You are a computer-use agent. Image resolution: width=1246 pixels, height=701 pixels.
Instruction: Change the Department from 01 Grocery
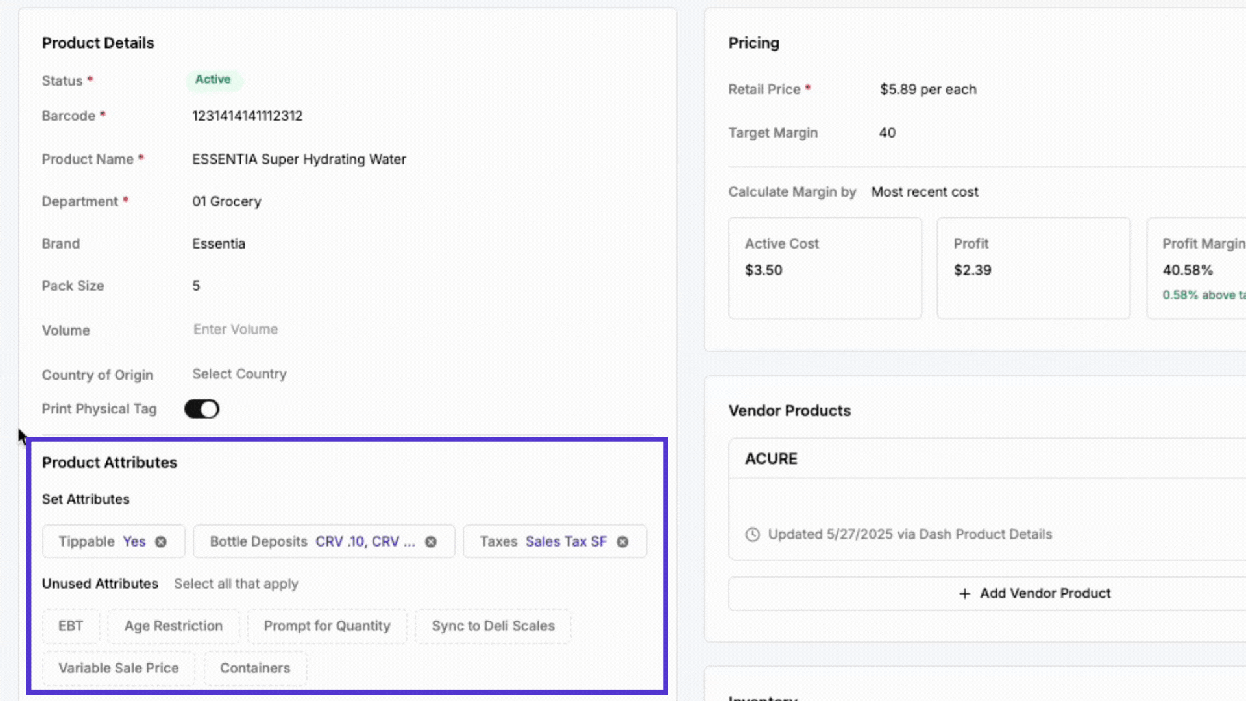click(226, 201)
